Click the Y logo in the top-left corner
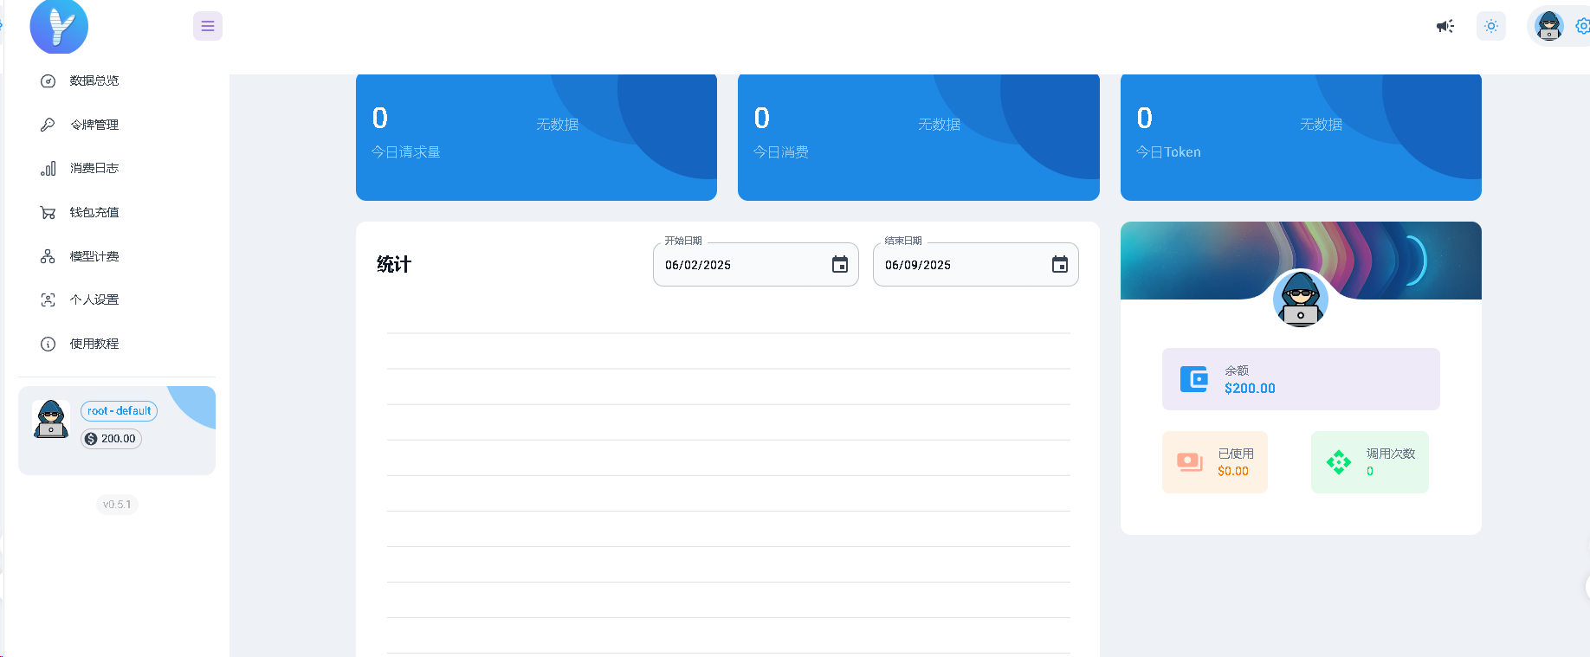Viewport: 1590px width, 657px height. [x=59, y=25]
